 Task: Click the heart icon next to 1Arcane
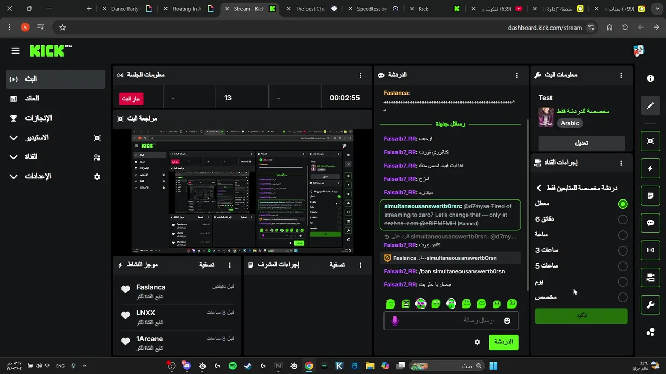click(x=125, y=341)
